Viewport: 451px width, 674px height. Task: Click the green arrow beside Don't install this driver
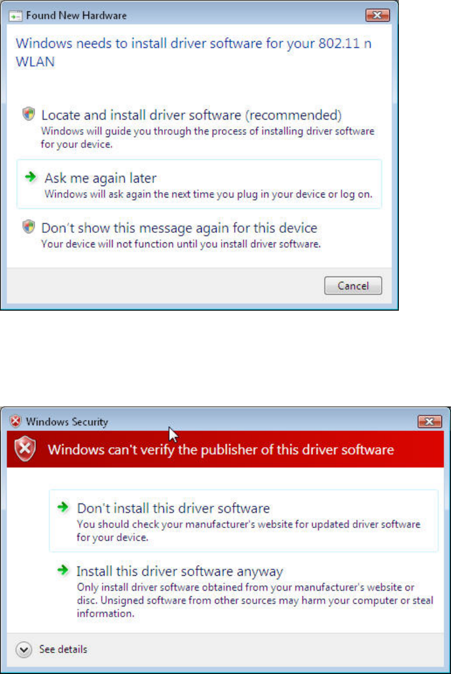(63, 507)
